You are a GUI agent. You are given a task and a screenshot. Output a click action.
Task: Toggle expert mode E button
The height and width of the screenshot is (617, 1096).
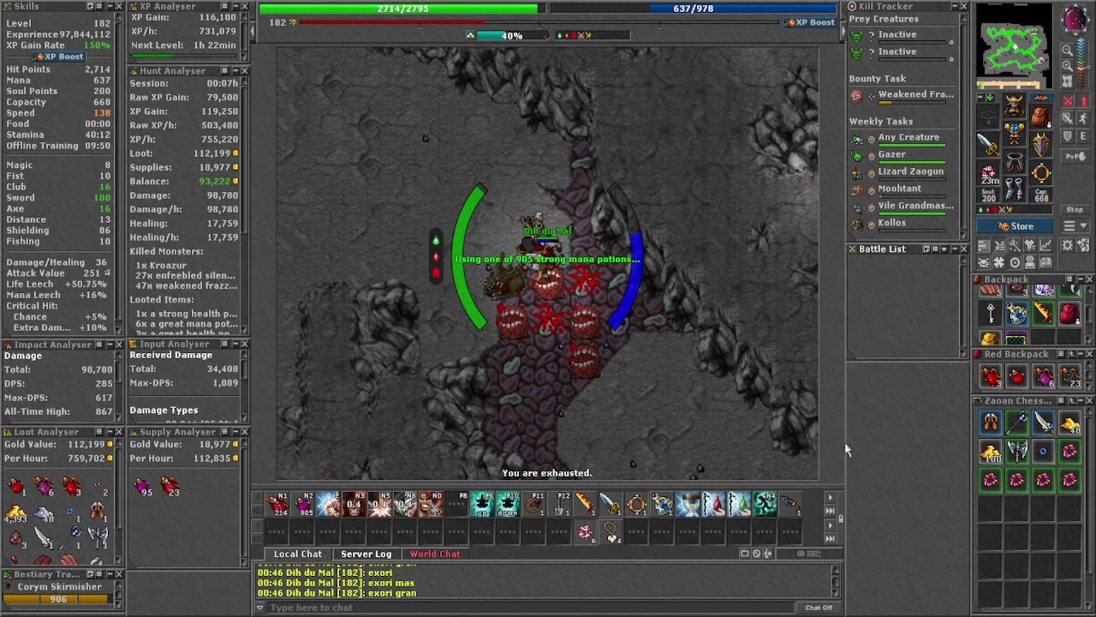1083,135
